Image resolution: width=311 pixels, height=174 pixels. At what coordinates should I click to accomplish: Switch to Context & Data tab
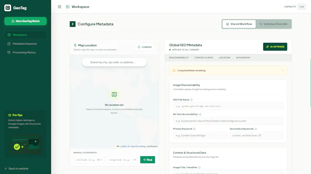[204, 58]
